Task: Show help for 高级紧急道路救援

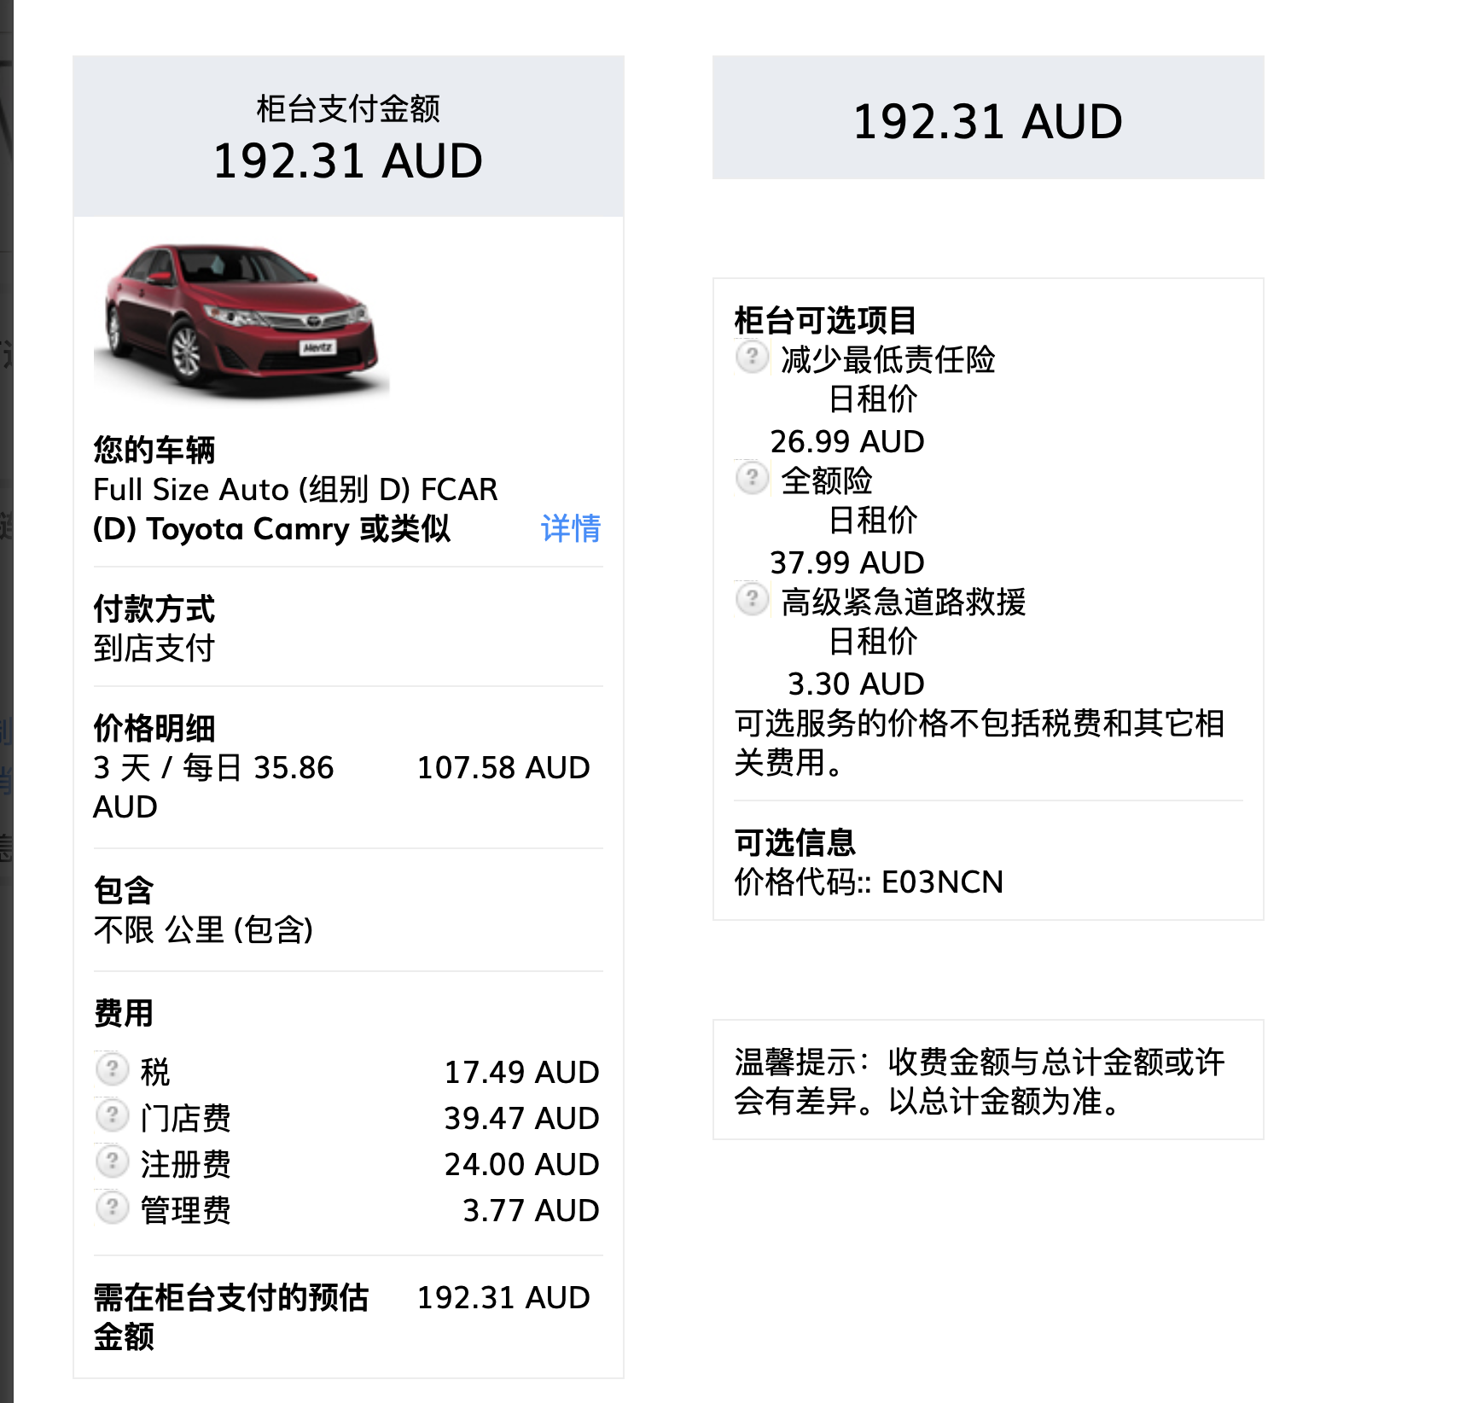Action: click(x=752, y=599)
